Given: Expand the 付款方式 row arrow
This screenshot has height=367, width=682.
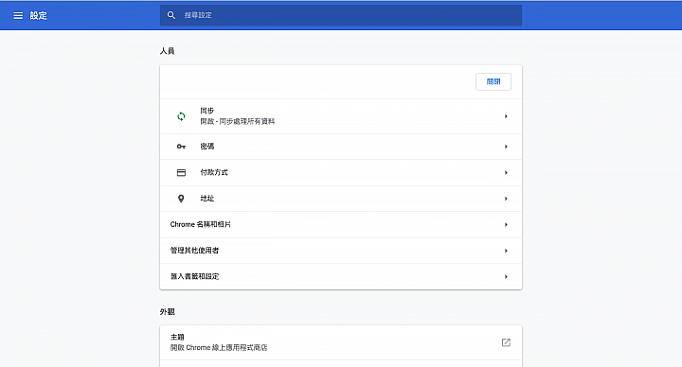Looking at the screenshot, I should (x=506, y=172).
